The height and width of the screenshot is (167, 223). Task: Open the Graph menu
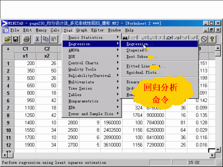click(x=82, y=30)
